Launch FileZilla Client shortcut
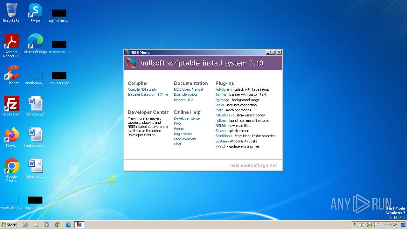The height and width of the screenshot is (229, 407). click(11, 106)
